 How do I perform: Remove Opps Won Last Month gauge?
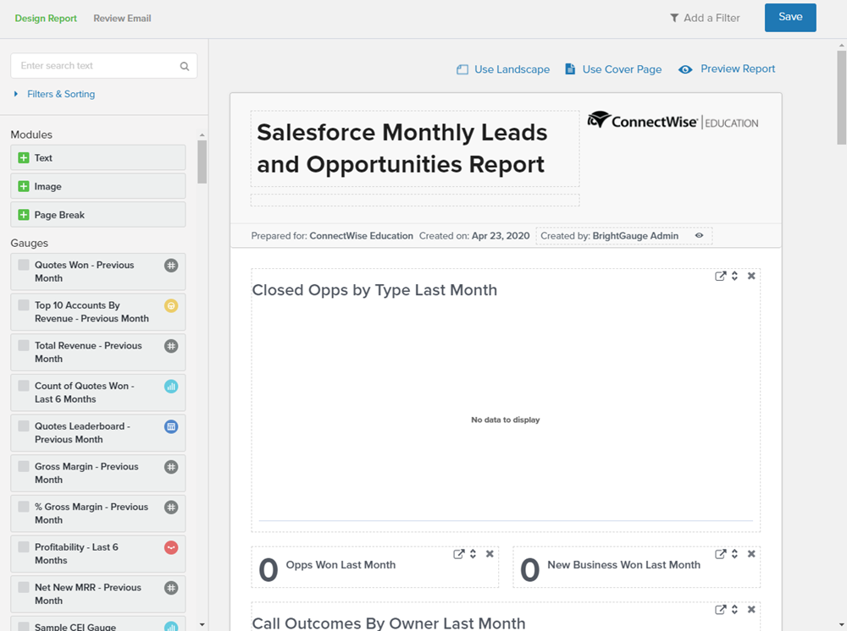pyautogui.click(x=490, y=554)
